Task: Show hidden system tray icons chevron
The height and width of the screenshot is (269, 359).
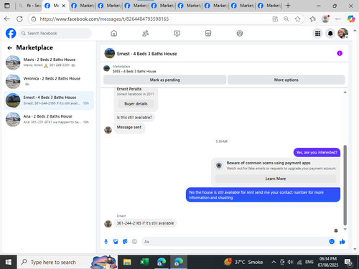Action: [274, 263]
